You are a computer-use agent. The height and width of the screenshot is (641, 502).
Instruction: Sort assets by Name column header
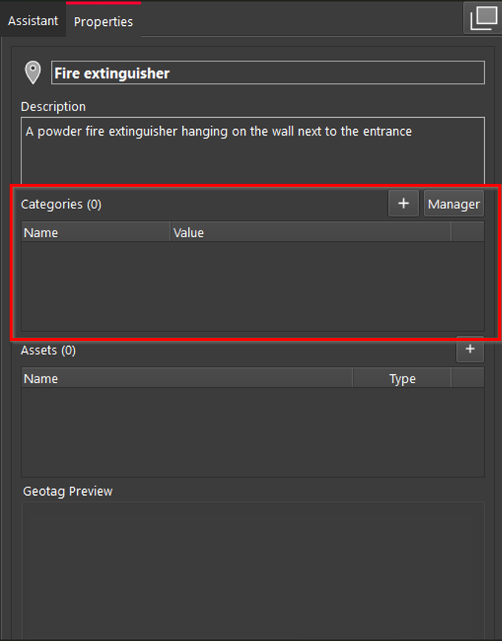[187, 379]
